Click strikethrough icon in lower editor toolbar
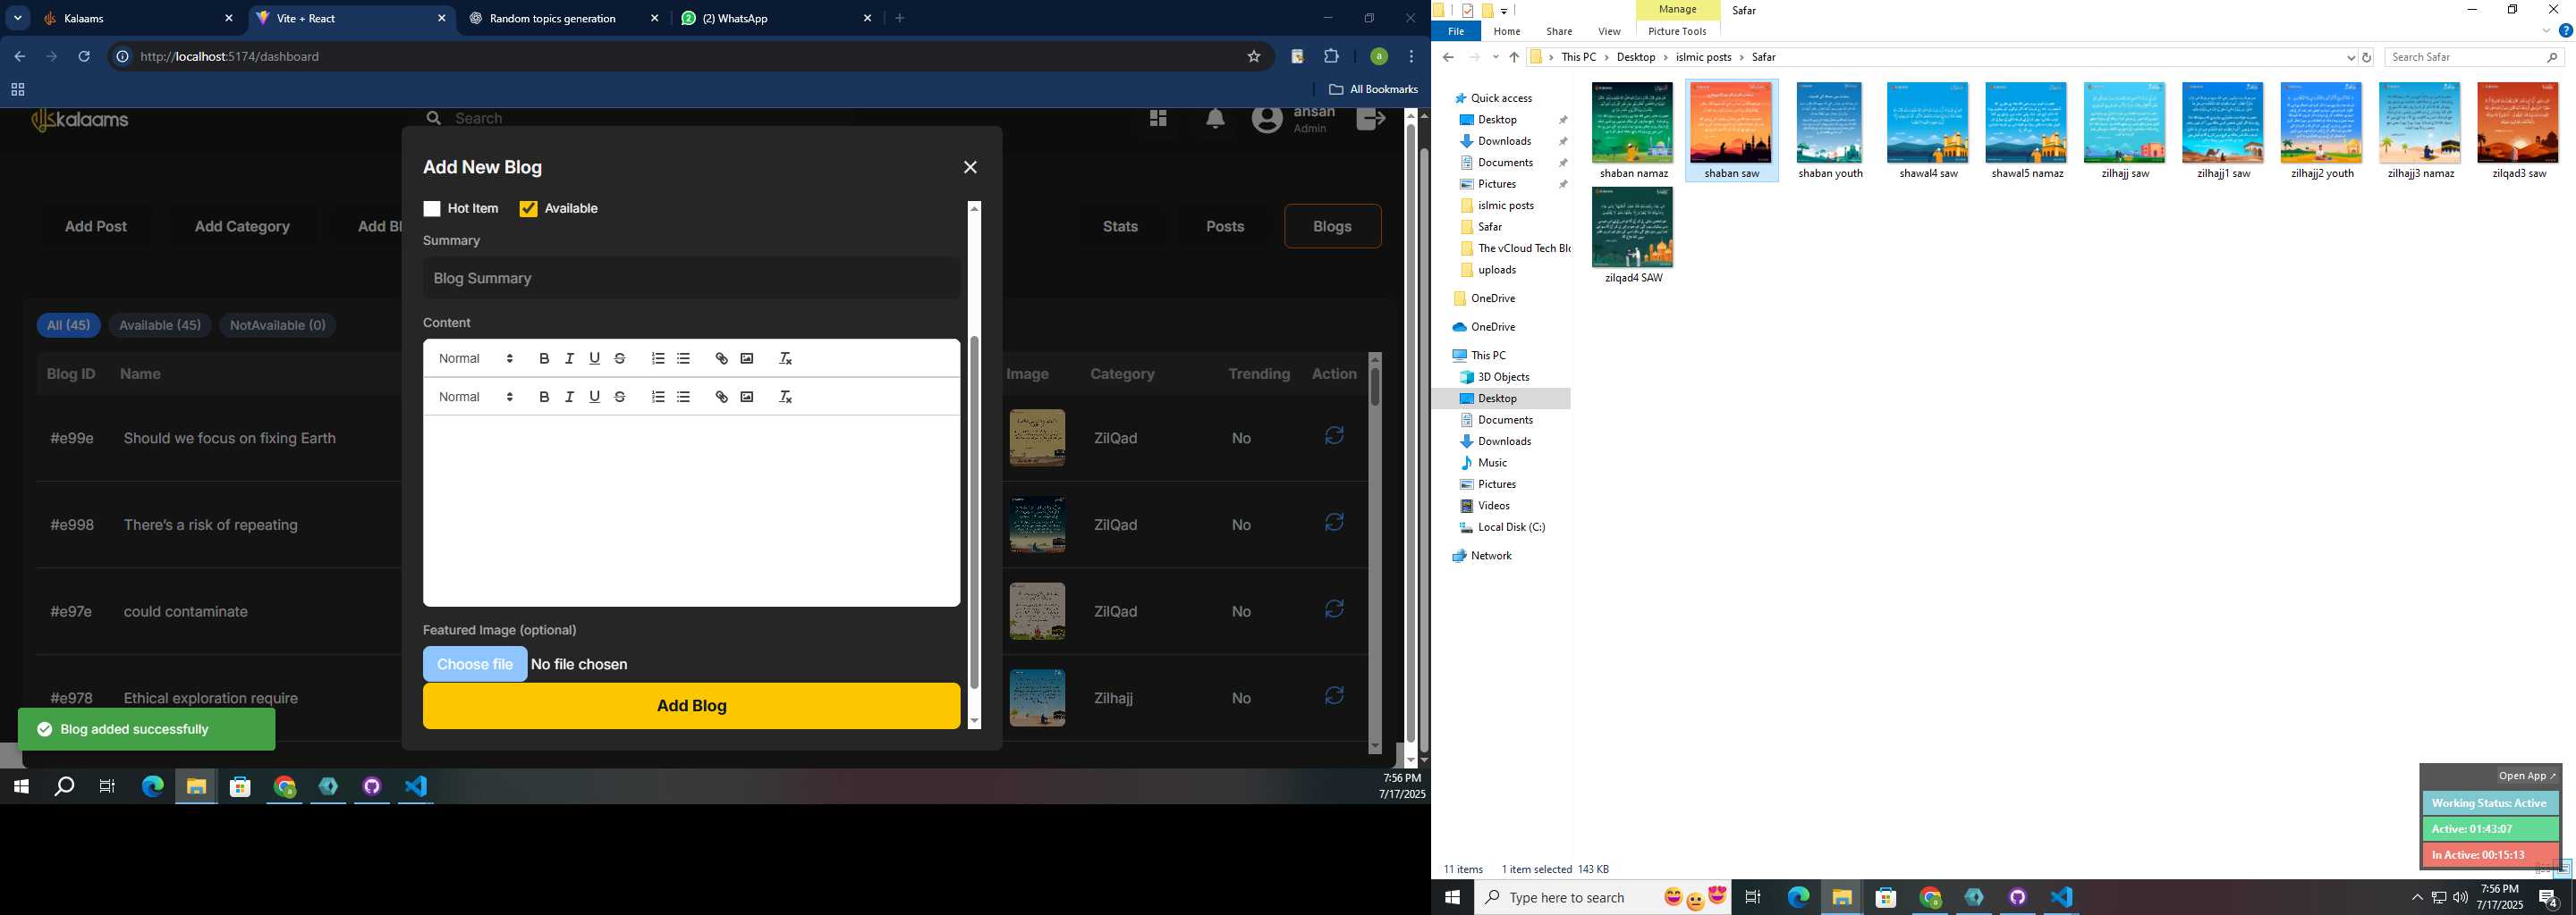Image resolution: width=2576 pixels, height=915 pixels. point(620,397)
